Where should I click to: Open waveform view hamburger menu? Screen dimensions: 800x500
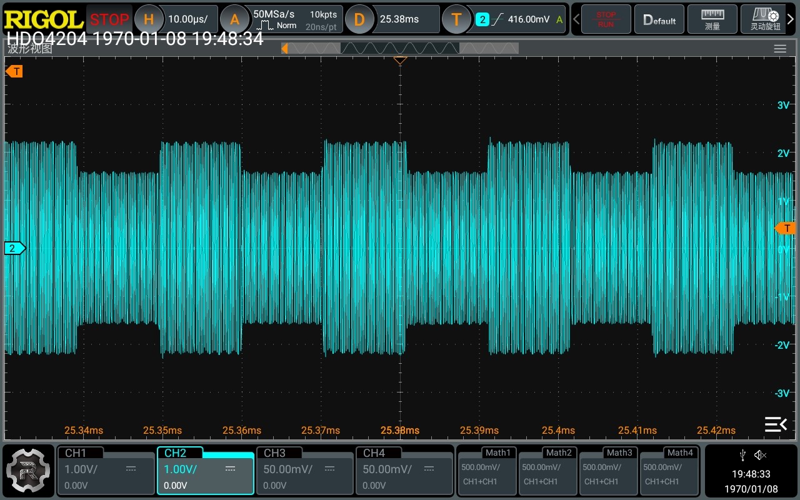779,49
